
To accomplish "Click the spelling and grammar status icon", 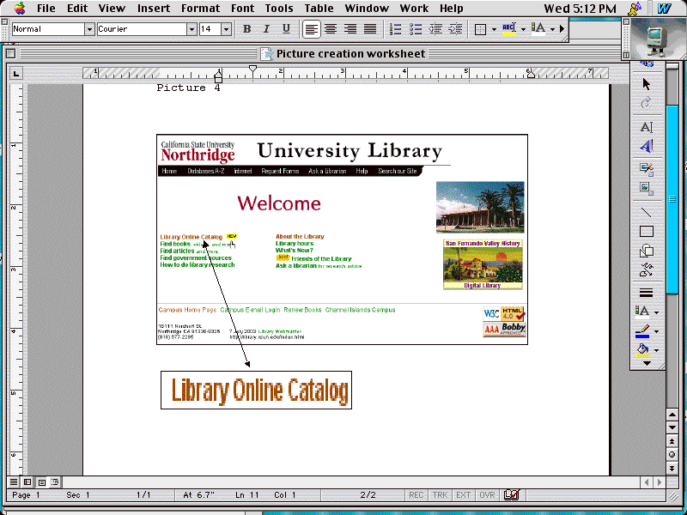I will [512, 495].
